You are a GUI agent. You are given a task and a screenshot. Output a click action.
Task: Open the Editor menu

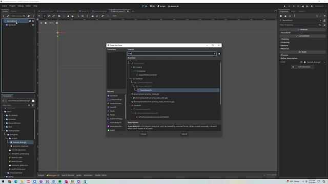[x=28, y=6]
